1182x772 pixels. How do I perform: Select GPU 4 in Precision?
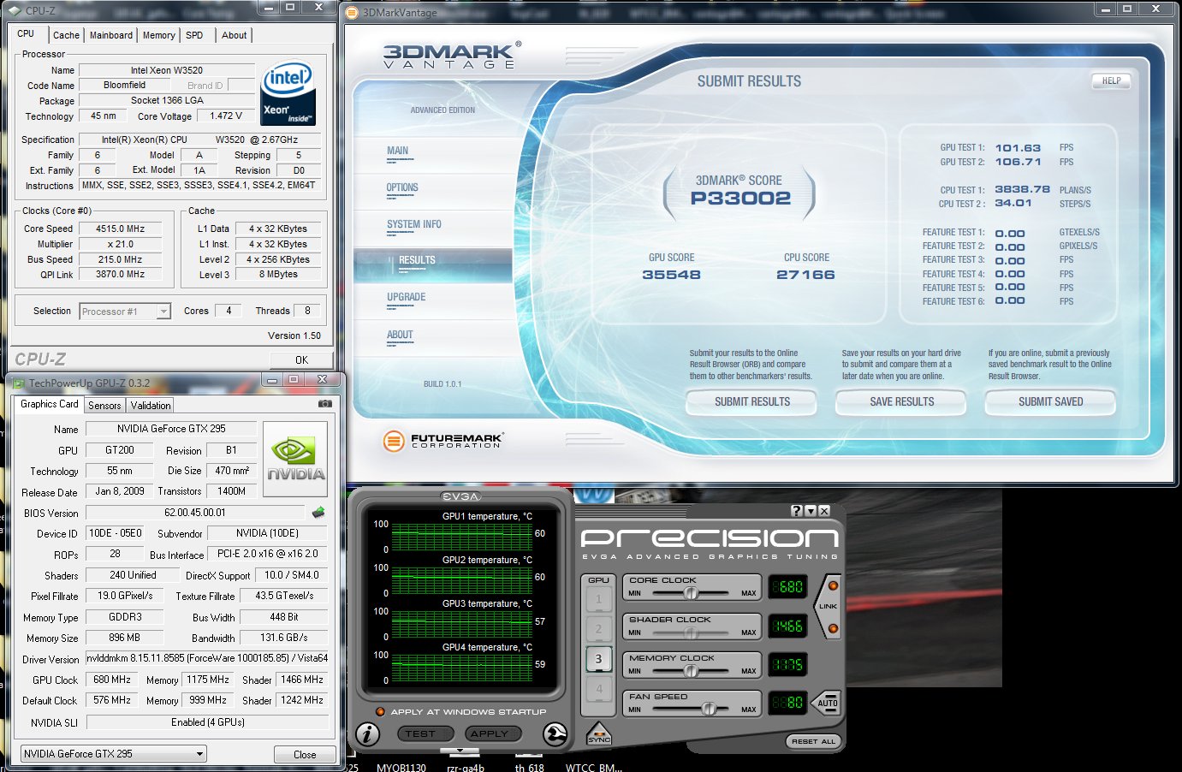(598, 688)
